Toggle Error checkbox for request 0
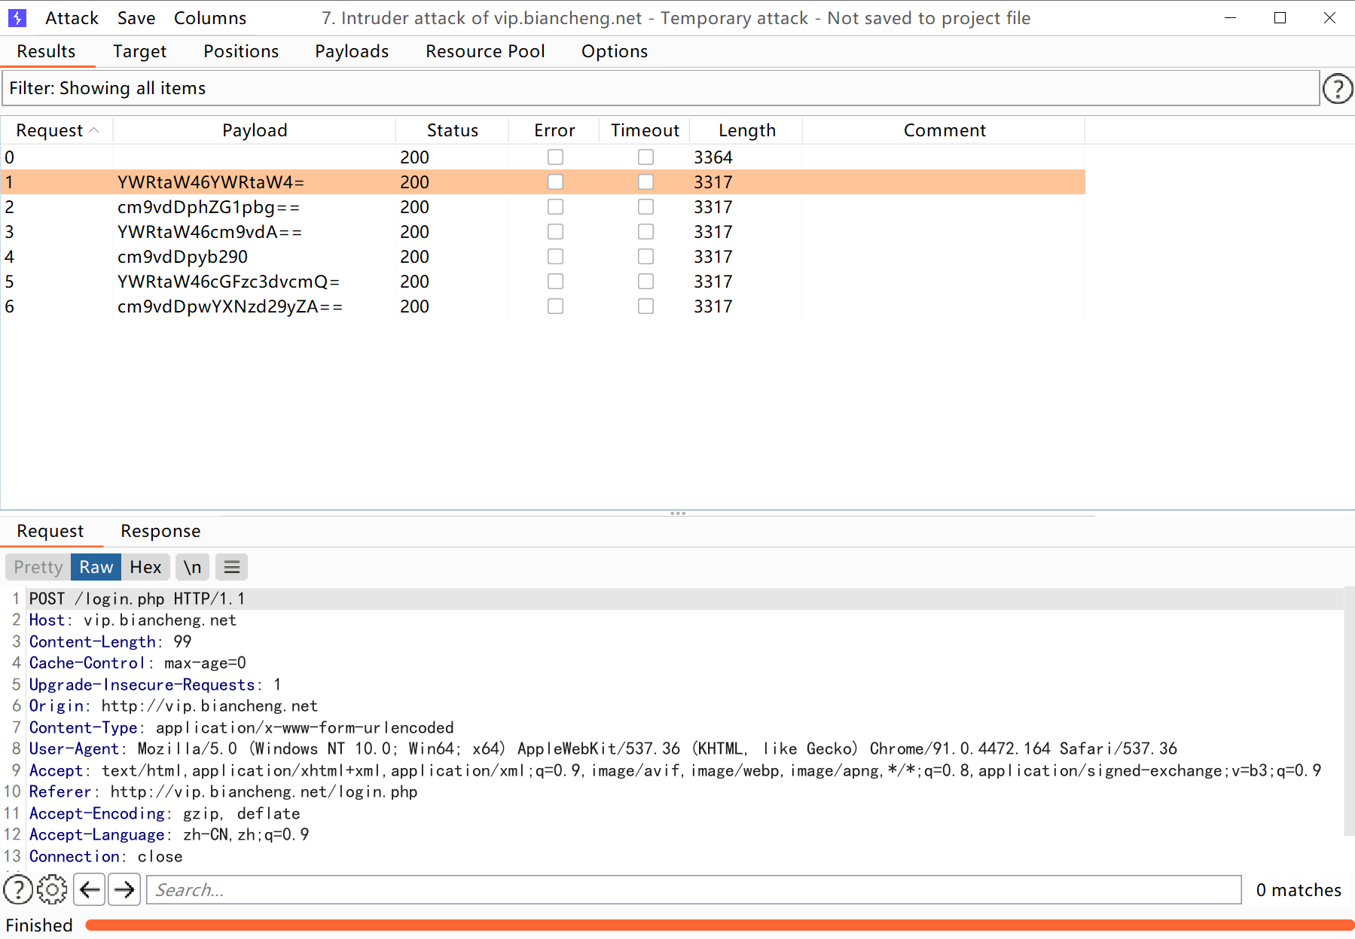This screenshot has width=1355, height=939. click(x=555, y=157)
